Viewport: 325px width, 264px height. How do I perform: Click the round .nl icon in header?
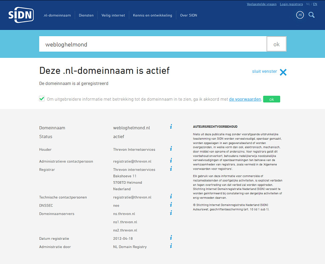[300, 15]
